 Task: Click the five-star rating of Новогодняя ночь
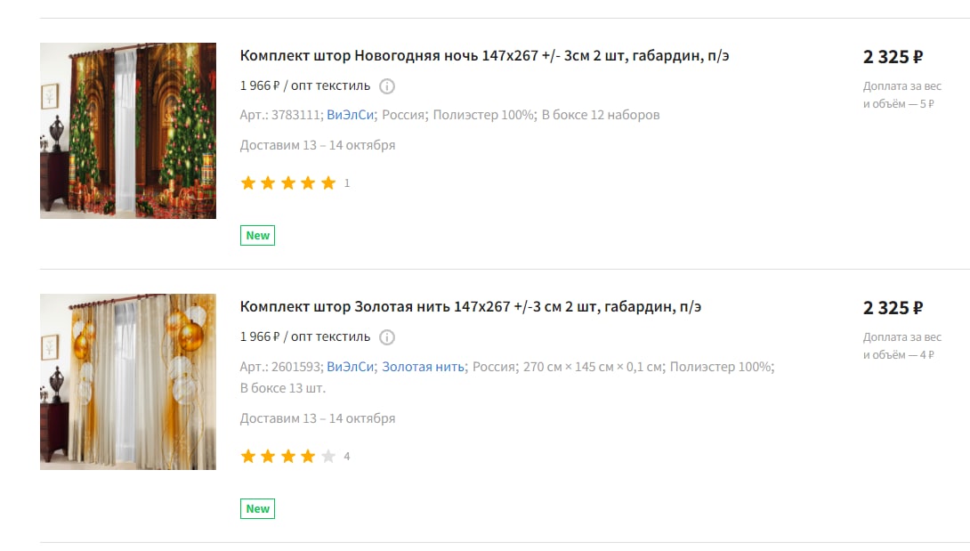click(288, 182)
